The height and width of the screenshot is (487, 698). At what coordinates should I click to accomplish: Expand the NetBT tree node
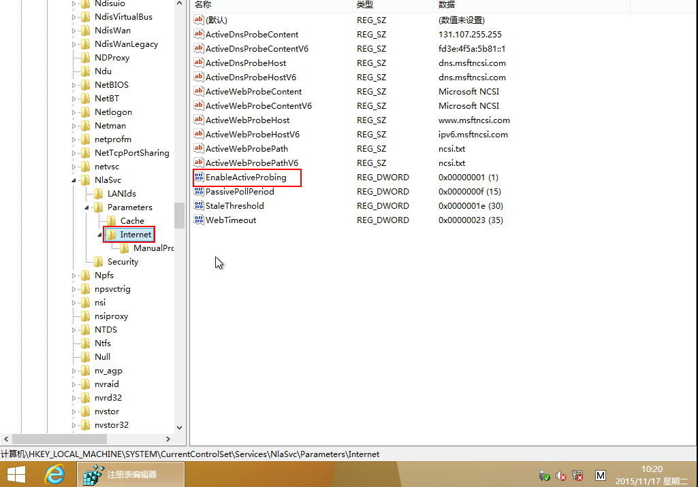74,99
